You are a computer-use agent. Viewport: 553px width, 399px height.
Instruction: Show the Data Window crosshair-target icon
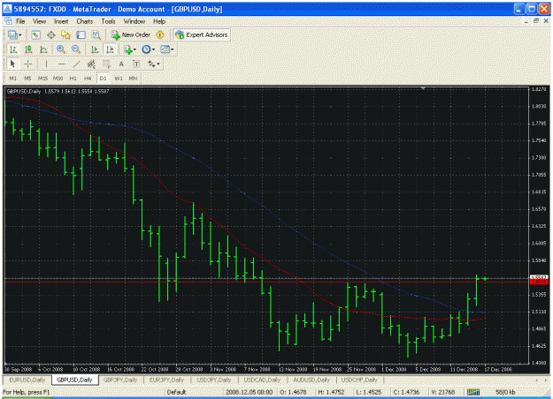50,34
